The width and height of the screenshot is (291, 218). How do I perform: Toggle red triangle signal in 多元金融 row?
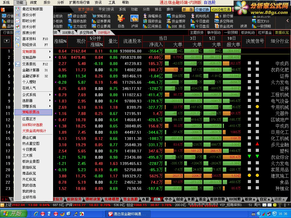click(257, 144)
